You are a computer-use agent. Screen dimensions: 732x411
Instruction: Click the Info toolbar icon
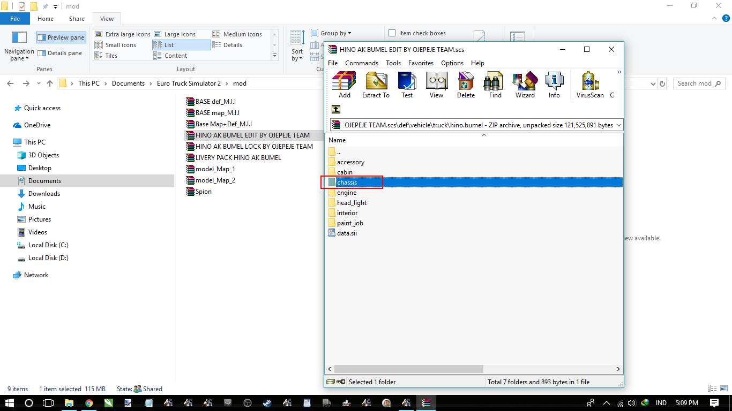(x=554, y=85)
